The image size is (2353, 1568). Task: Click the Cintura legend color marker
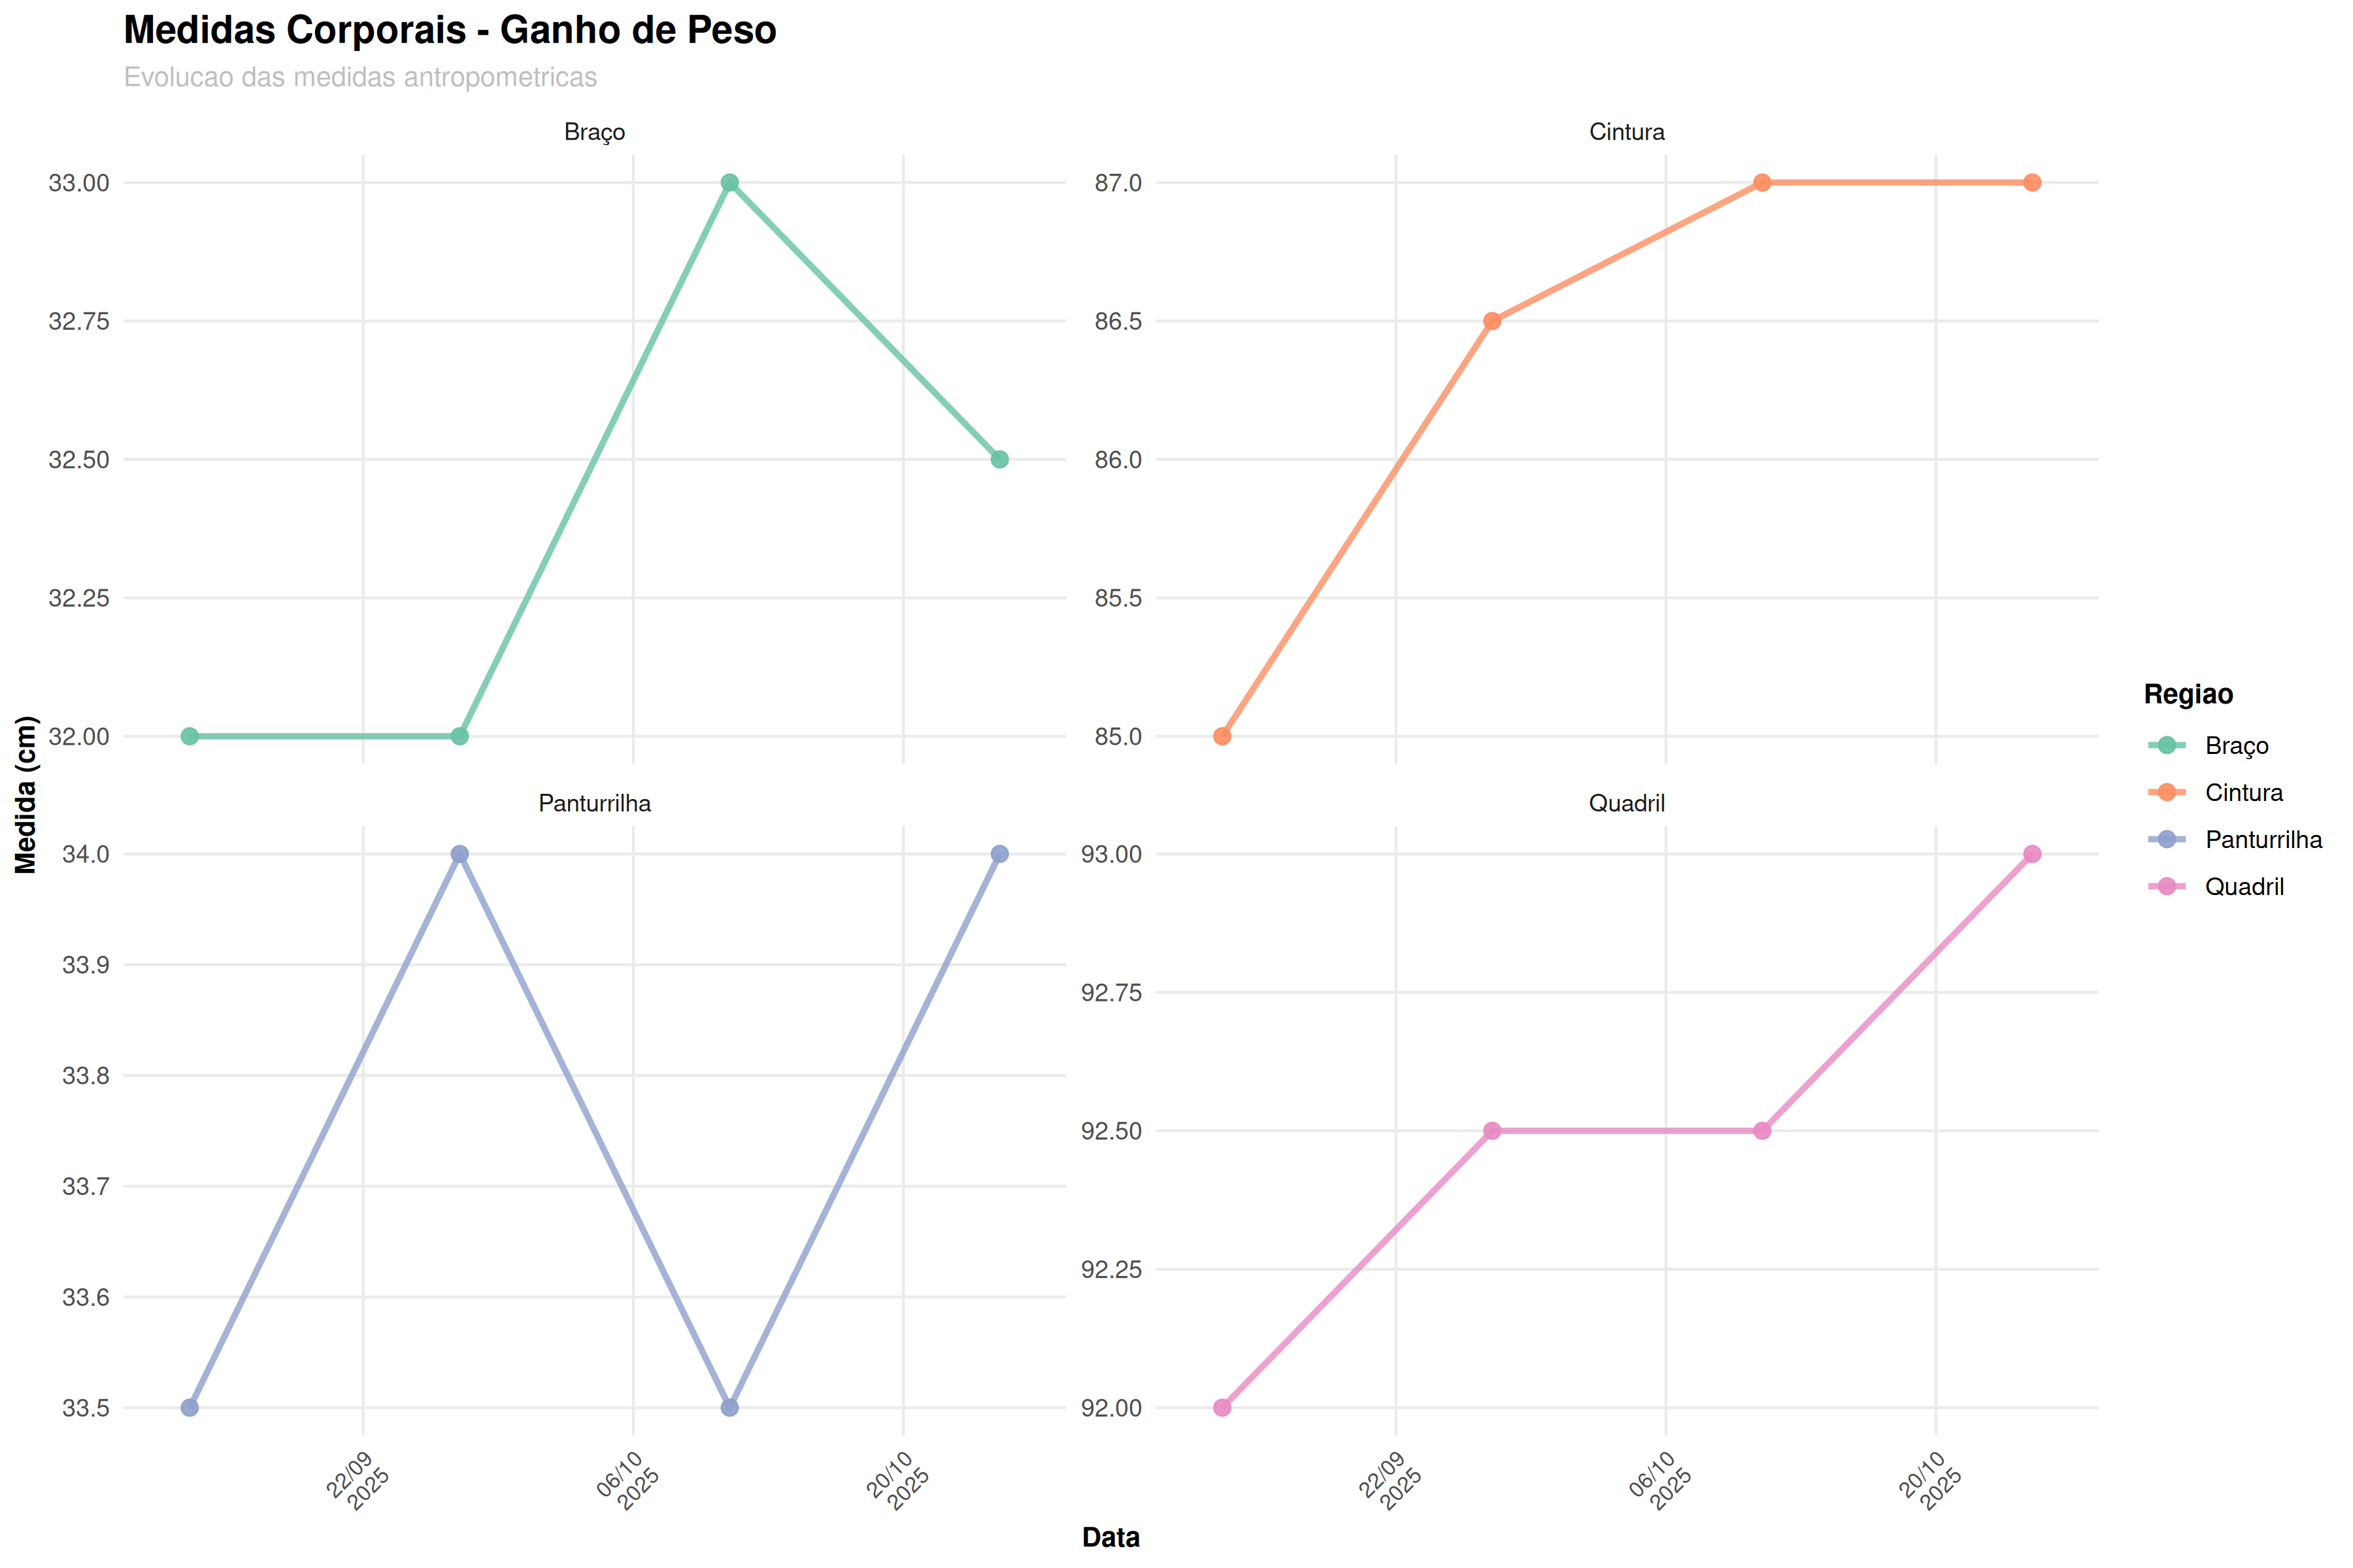point(2166,792)
